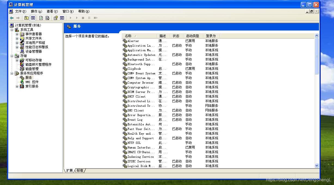Screen dimensions: 334x185
Task: Click 已禁用 startup type in Human Interfac... row
Action: coord(190,147)
